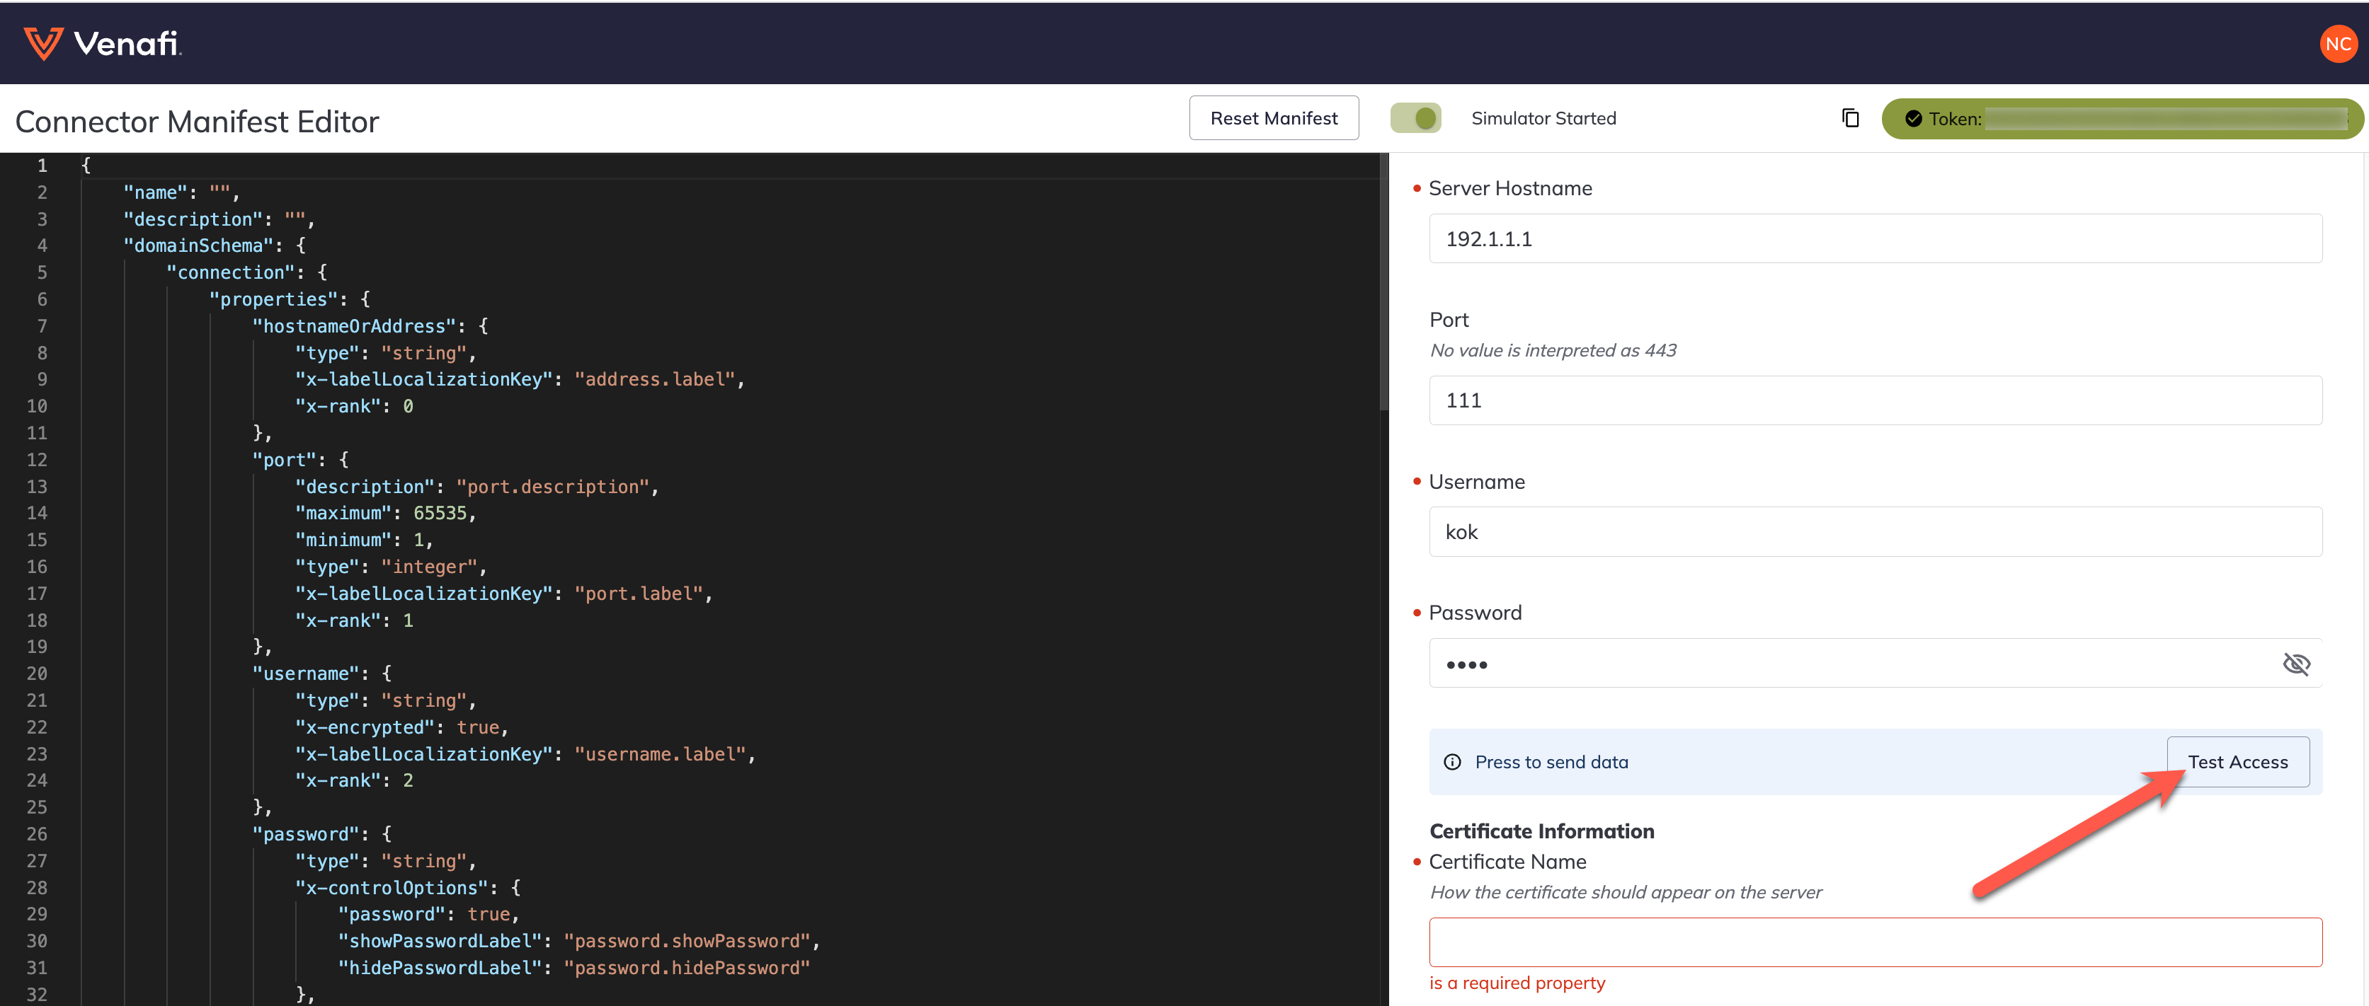Click line number 12 in the gutter
This screenshot has width=2369, height=1006.
click(37, 459)
